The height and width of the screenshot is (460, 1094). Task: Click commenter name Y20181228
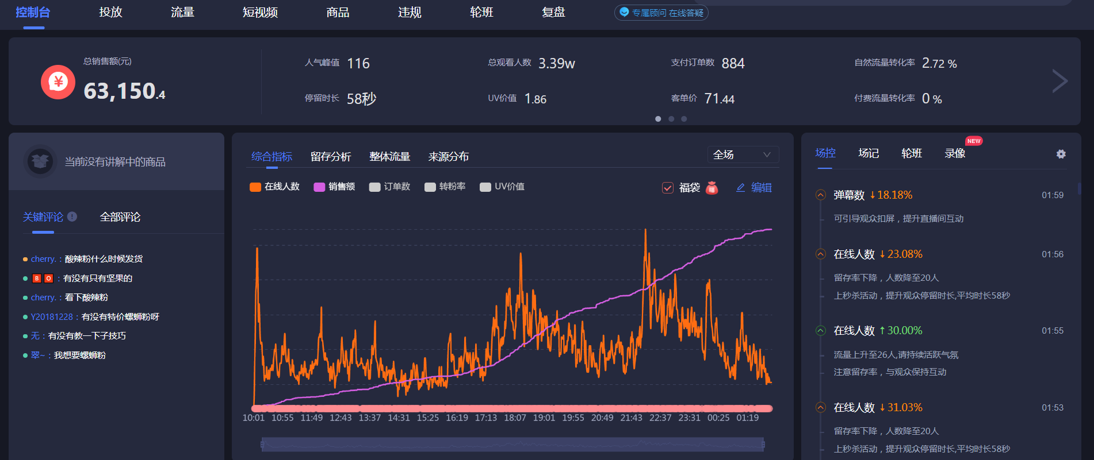[x=52, y=317]
